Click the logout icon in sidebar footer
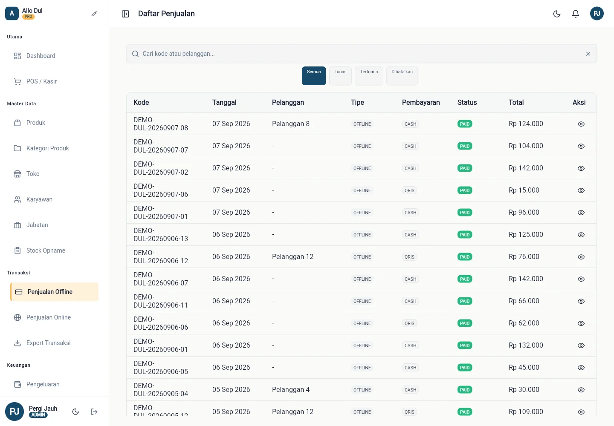 [94, 412]
